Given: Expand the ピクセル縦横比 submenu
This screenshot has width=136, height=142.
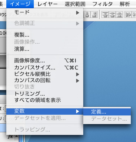Looking at the screenshot, I should point(45,74).
